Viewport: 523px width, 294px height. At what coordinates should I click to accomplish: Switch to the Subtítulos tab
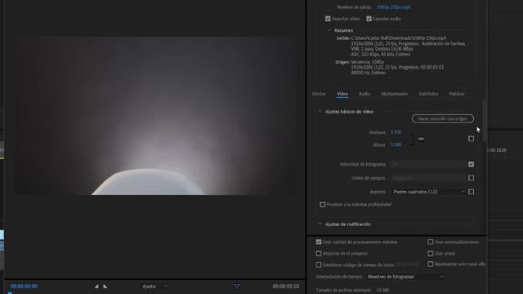point(428,94)
